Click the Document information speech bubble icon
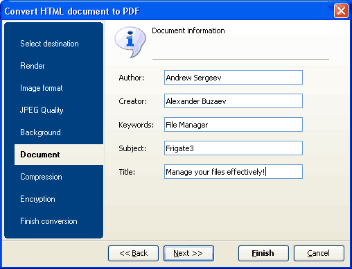Image resolution: width=352 pixels, height=269 pixels. click(130, 42)
